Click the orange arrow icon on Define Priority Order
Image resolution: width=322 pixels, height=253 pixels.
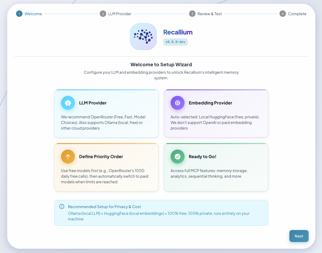click(68, 157)
